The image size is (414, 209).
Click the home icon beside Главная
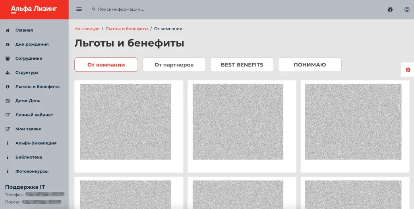pyautogui.click(x=8, y=30)
